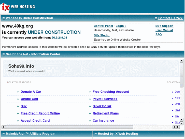Viewport: 185px width, 139px height.
Task: Click the arrow icon beside Free Credit Report Online
Action: tap(18, 113)
